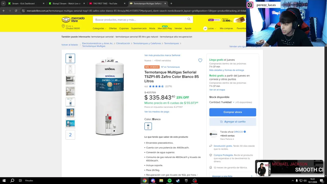Click the Mercado Libre logo
The height and width of the screenshot is (184, 327).
73,20
